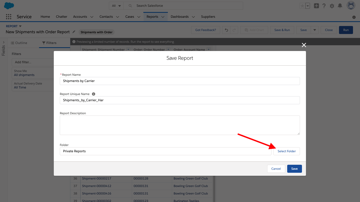The width and height of the screenshot is (360, 202).
Task: Open the Show Me All shipments filter
Action: click(x=33, y=73)
